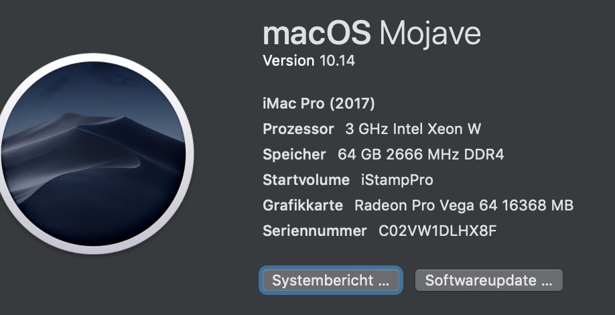
Task: Select the 3 GHz Intel Xeon W value
Action: click(413, 129)
